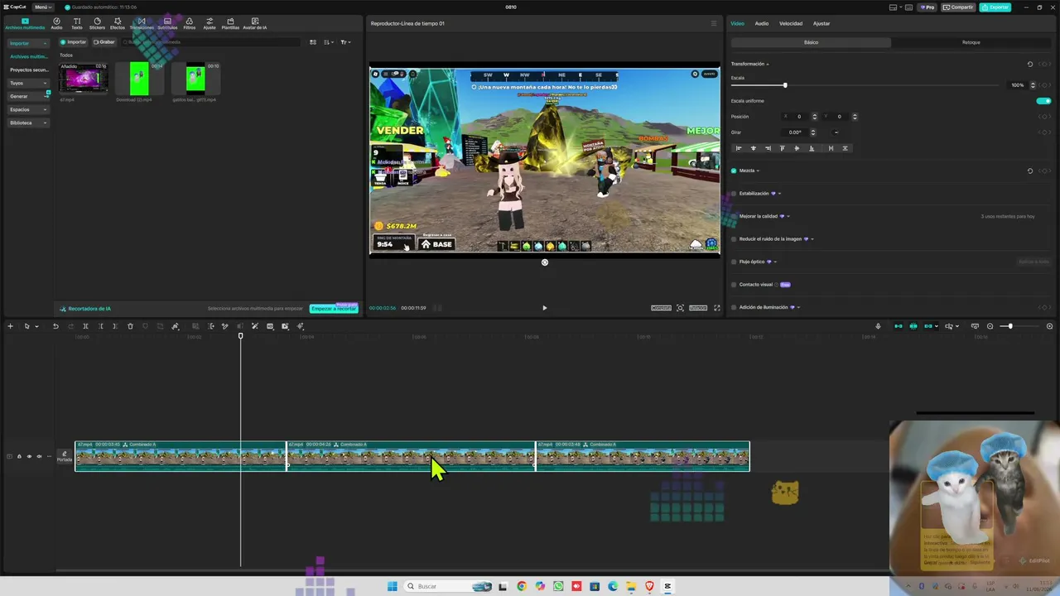Open the media sort dropdown

click(329, 42)
